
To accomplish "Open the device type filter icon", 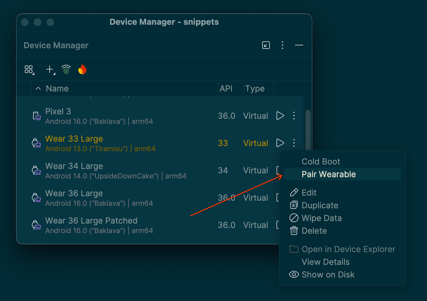I will pos(29,69).
